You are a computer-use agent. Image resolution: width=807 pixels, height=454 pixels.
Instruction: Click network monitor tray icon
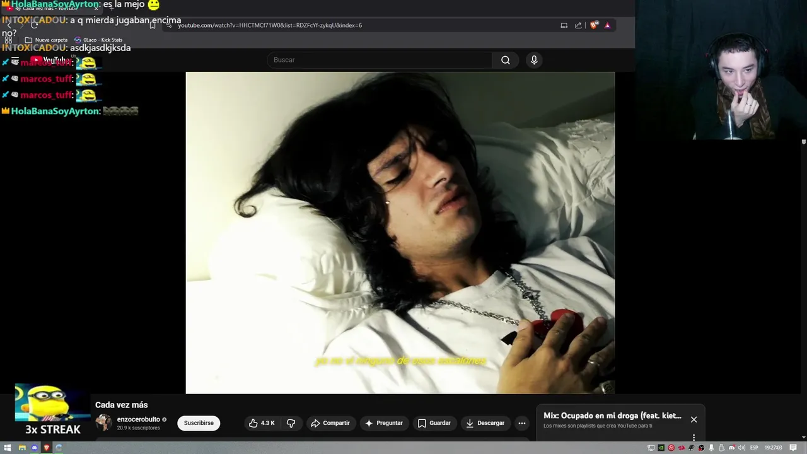(x=651, y=448)
